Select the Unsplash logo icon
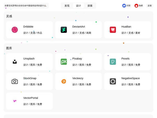The height and width of the screenshot is (118, 157). pyautogui.click(x=15, y=62)
